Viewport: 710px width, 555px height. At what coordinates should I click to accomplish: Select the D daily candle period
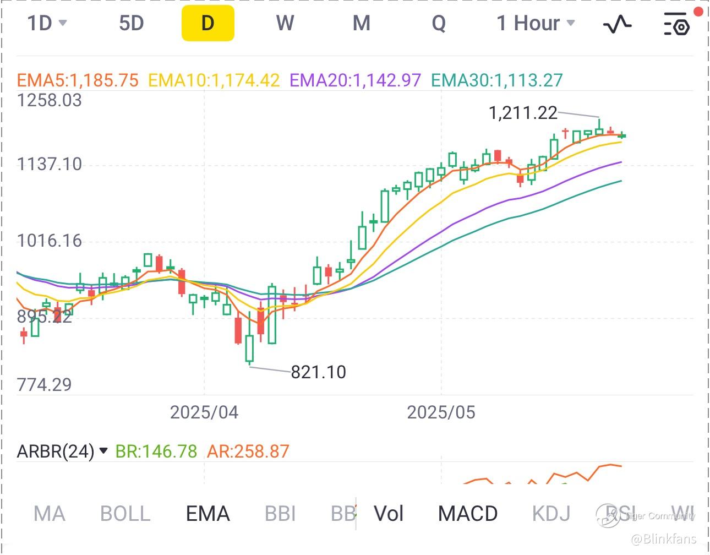click(x=208, y=23)
